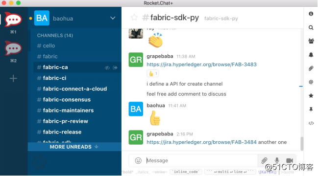Click 'feel free add comment to discuss'

[186, 94]
